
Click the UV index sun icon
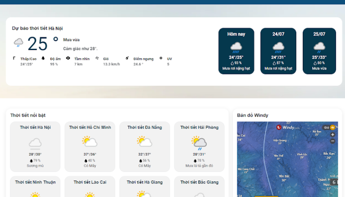tap(161, 58)
